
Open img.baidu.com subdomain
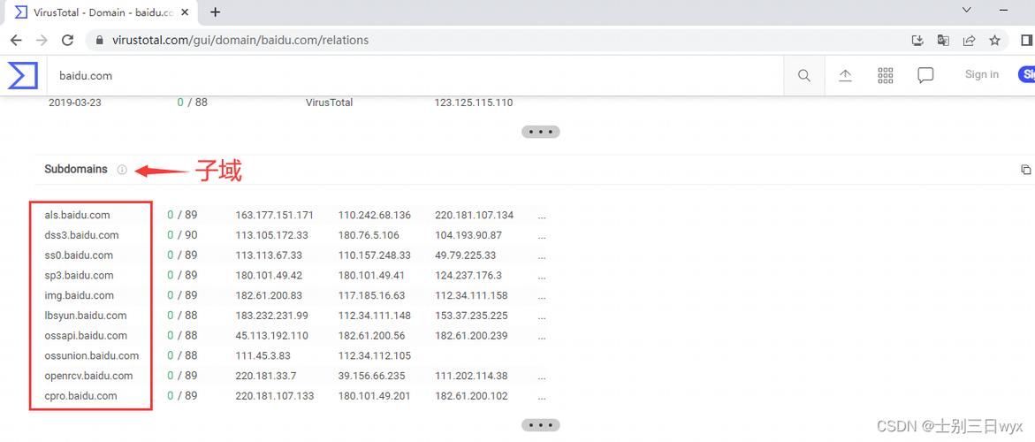click(80, 295)
